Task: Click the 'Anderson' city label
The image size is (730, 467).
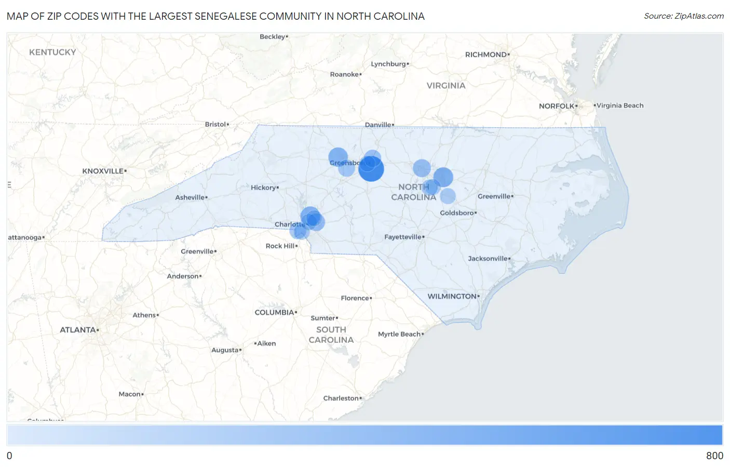Action: [183, 276]
